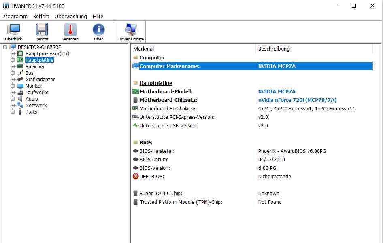Expand the Grafikadapter tree node
The height and width of the screenshot is (243, 383).
[x=13, y=79]
